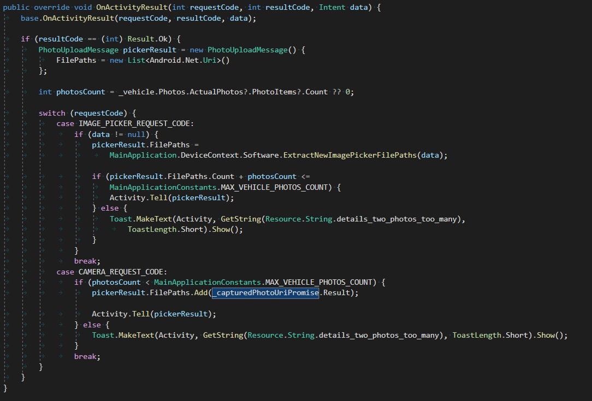Screen dimensions: 592x401
Task: Click 'Tell' in the image picker case Activity.Tell call
Action: (158, 197)
